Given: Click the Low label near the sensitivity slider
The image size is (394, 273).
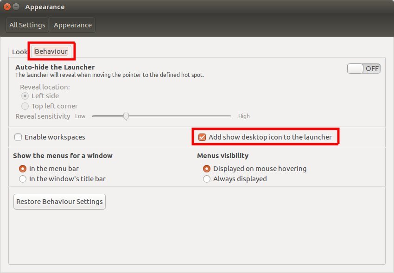Looking at the screenshot, I should [x=80, y=116].
